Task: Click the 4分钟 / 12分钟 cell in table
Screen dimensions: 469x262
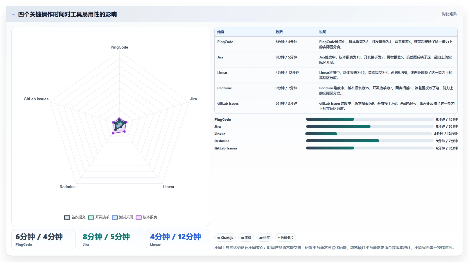Action: [x=287, y=73]
